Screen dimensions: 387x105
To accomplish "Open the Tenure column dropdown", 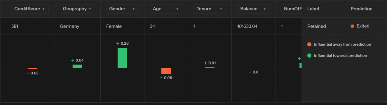I will click(210, 9).
